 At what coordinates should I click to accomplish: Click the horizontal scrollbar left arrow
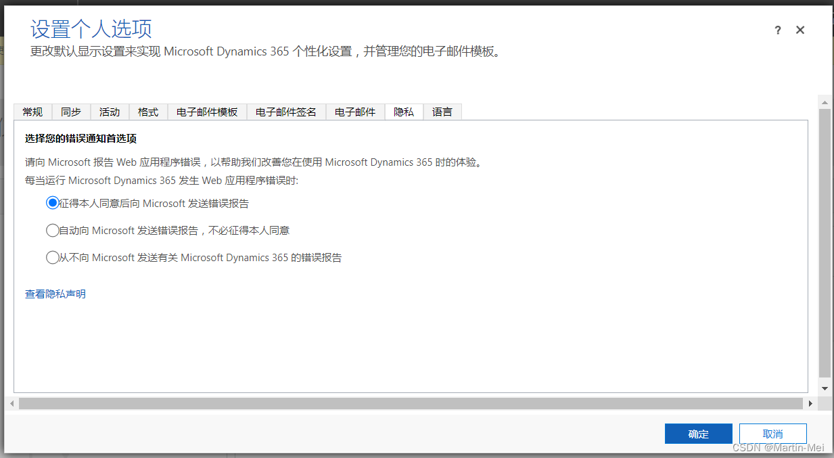pyautogui.click(x=12, y=403)
